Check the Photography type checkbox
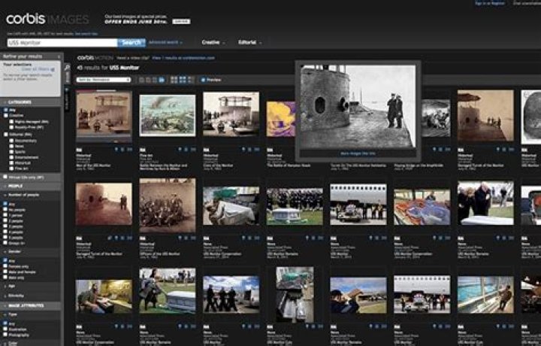The height and width of the screenshot is (346, 541). click(5, 335)
